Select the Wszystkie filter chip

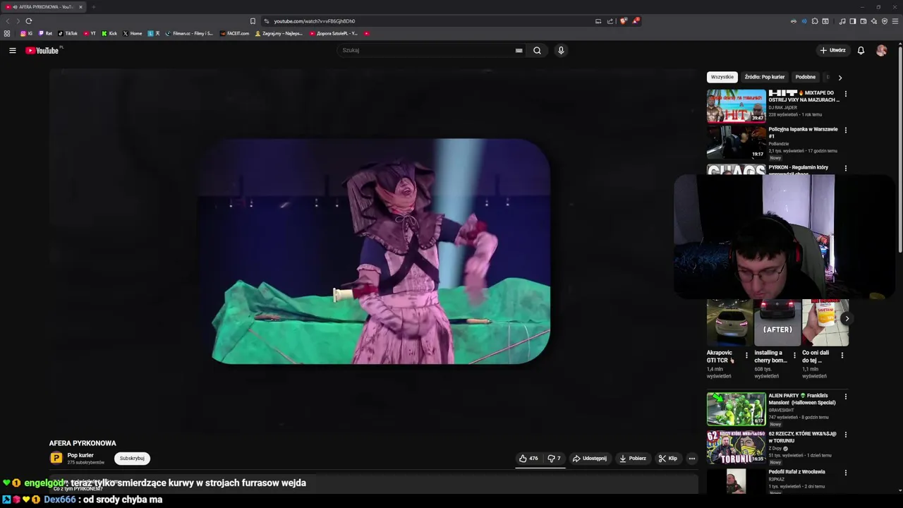722,77
